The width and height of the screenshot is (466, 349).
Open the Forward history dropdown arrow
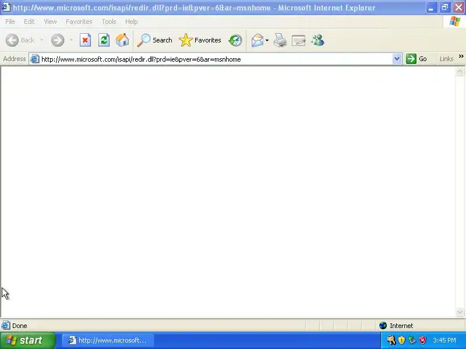pos(71,40)
